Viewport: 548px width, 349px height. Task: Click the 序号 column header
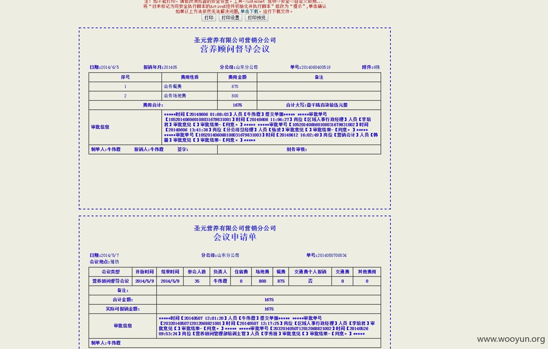(x=125, y=77)
